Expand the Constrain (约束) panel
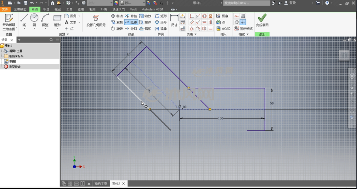This screenshot has width=357, height=189. click(x=192, y=34)
